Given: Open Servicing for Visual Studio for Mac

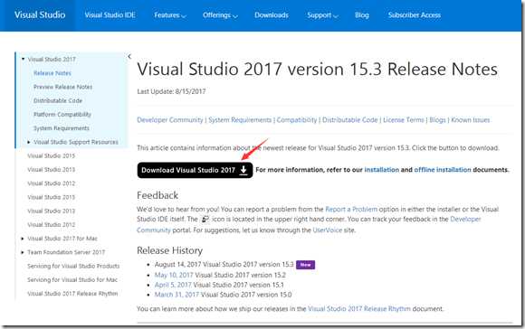Looking at the screenshot, I should click(72, 279).
